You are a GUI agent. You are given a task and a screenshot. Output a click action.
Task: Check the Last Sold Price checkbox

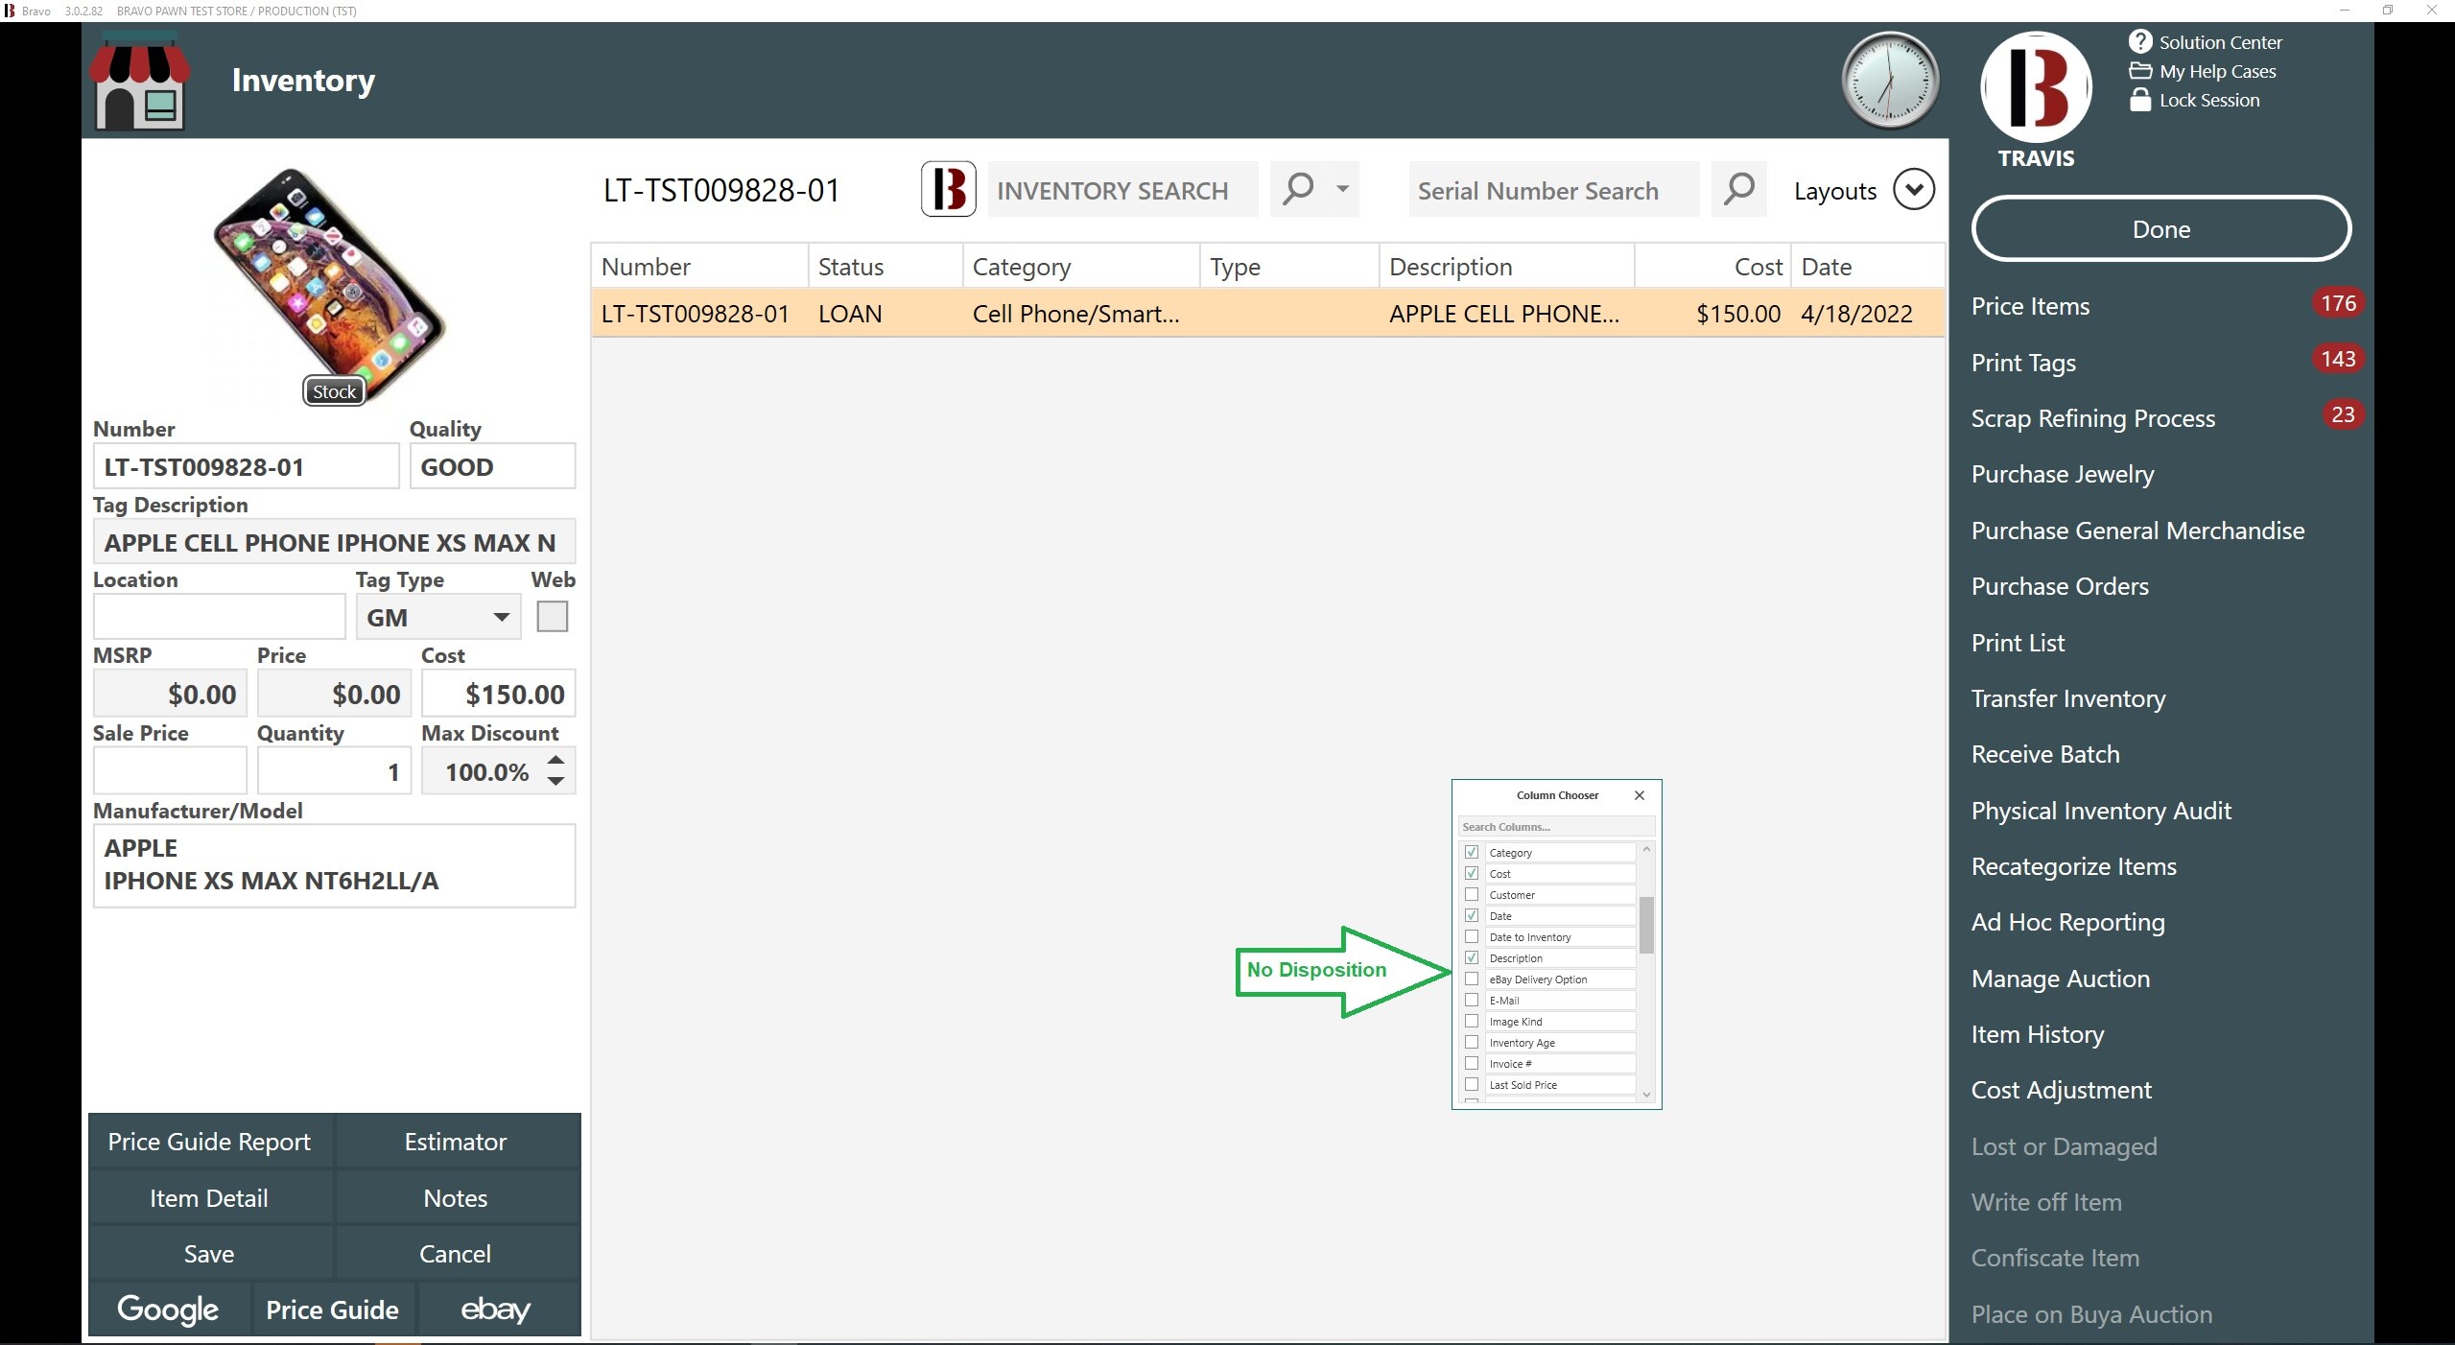(1472, 1084)
